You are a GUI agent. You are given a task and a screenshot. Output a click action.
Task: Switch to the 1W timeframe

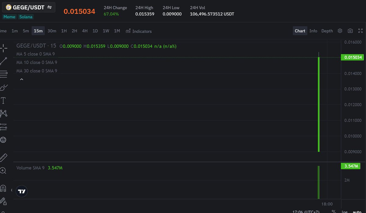(106, 31)
